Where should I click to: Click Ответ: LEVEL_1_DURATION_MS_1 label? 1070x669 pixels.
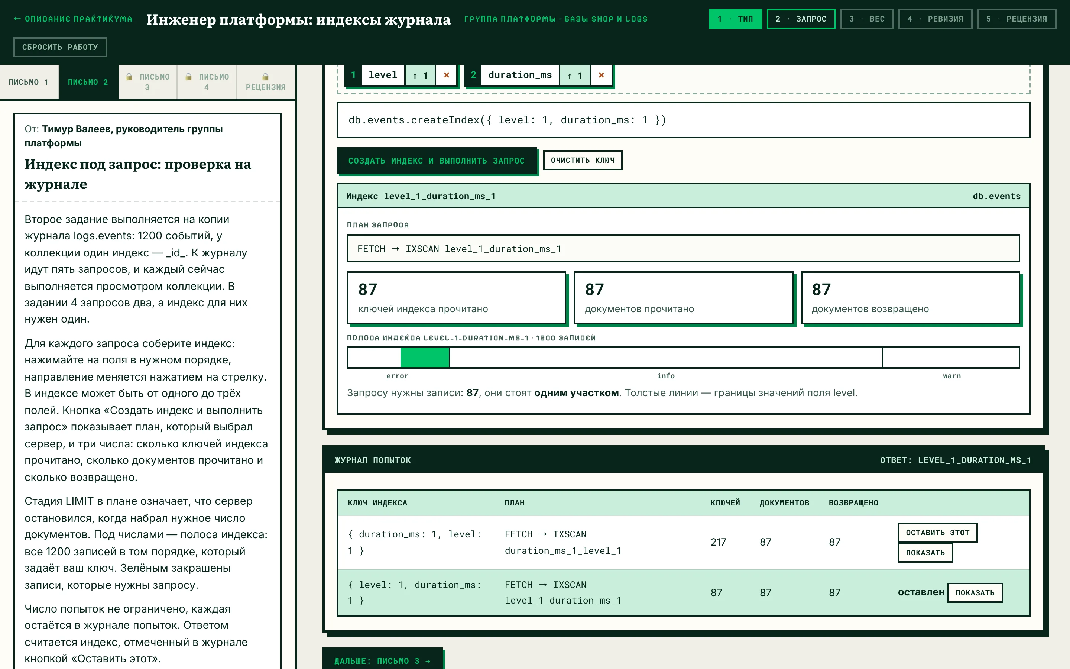[955, 460]
